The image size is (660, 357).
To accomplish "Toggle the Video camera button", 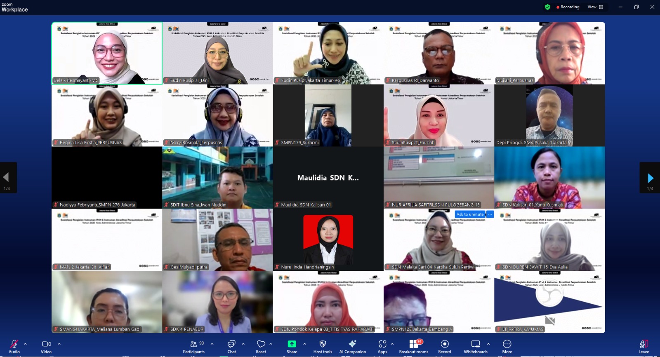I will point(46,346).
